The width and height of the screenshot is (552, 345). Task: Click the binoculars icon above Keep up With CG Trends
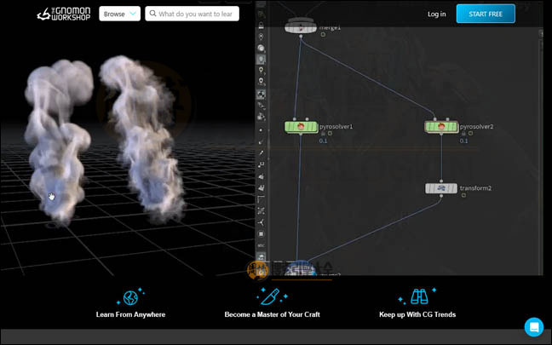pos(419,296)
